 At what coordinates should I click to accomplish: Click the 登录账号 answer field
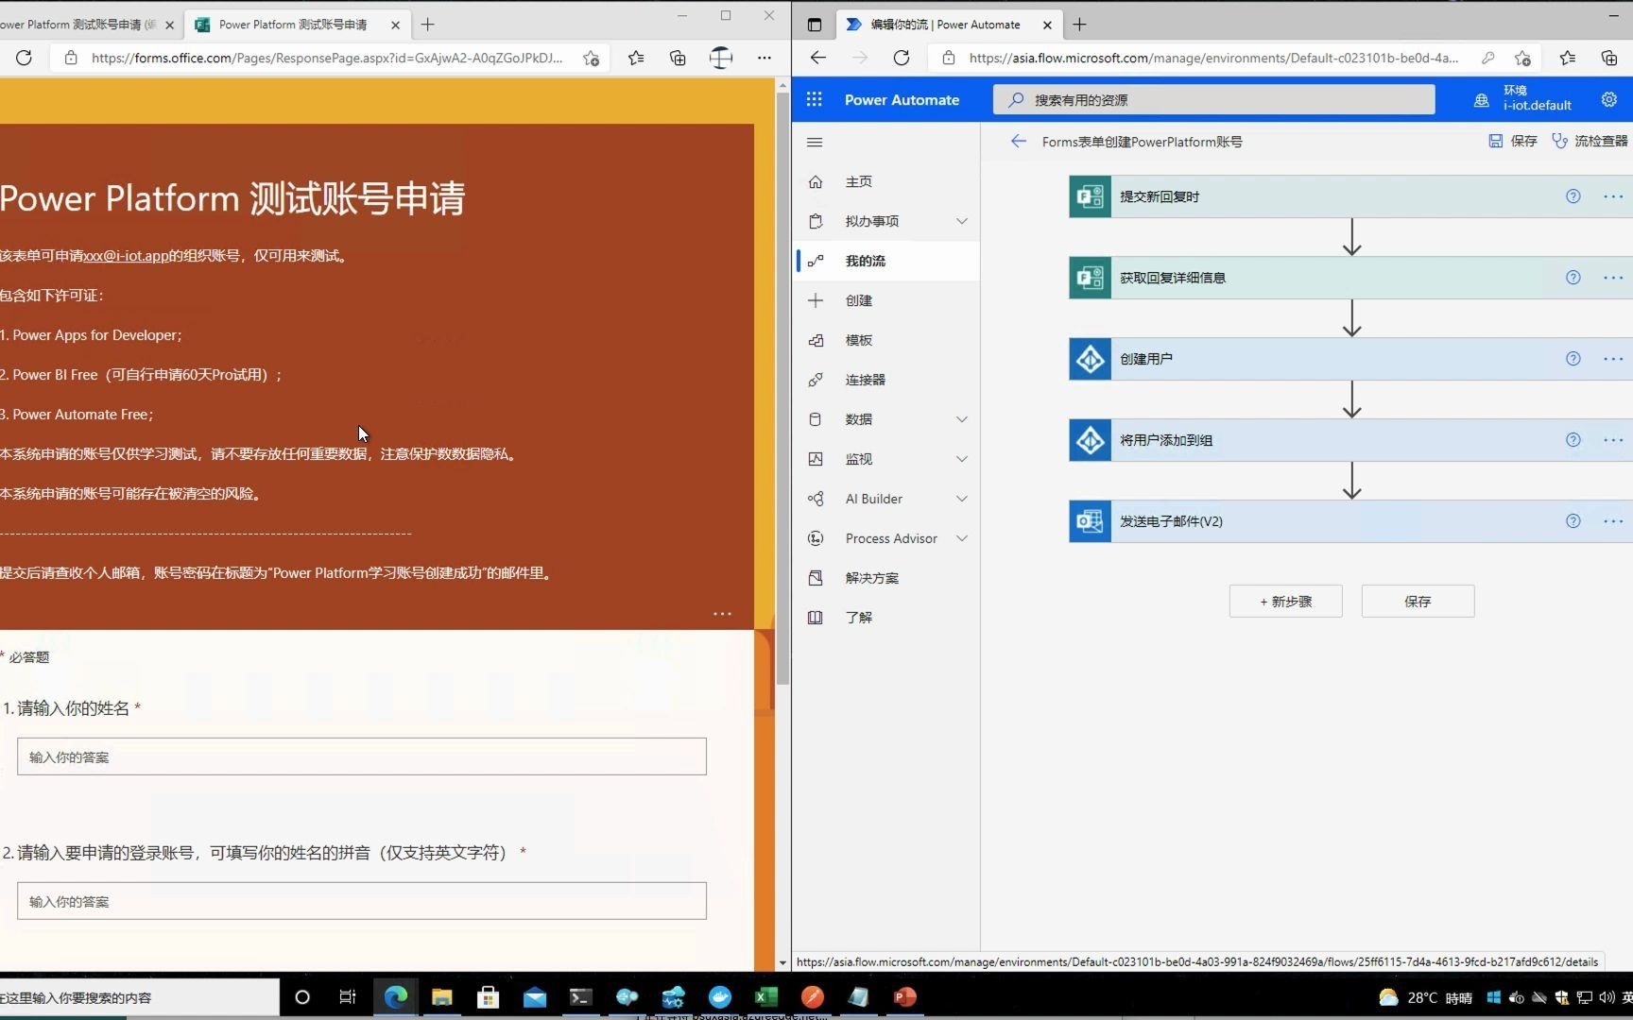click(x=362, y=901)
